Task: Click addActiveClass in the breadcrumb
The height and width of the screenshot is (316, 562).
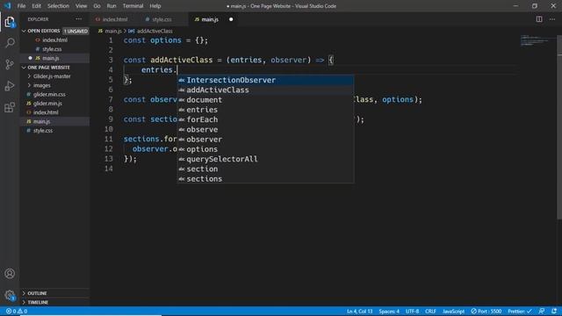Action: coord(155,32)
